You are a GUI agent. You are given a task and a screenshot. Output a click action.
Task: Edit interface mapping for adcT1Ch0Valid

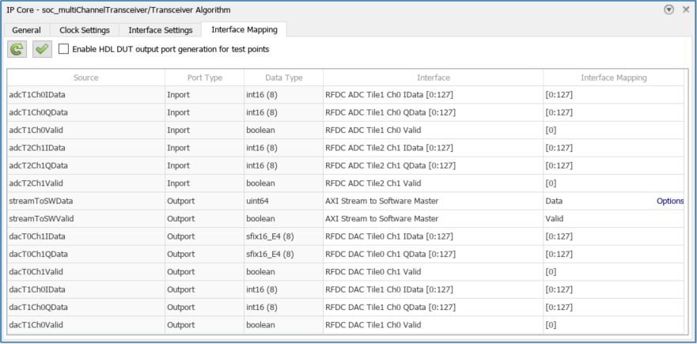(612, 130)
